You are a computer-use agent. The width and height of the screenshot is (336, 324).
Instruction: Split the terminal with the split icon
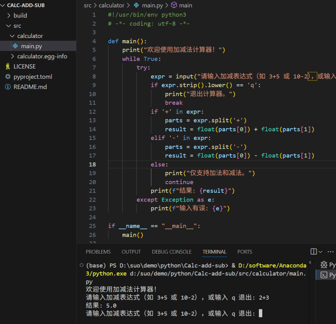coord(314,251)
